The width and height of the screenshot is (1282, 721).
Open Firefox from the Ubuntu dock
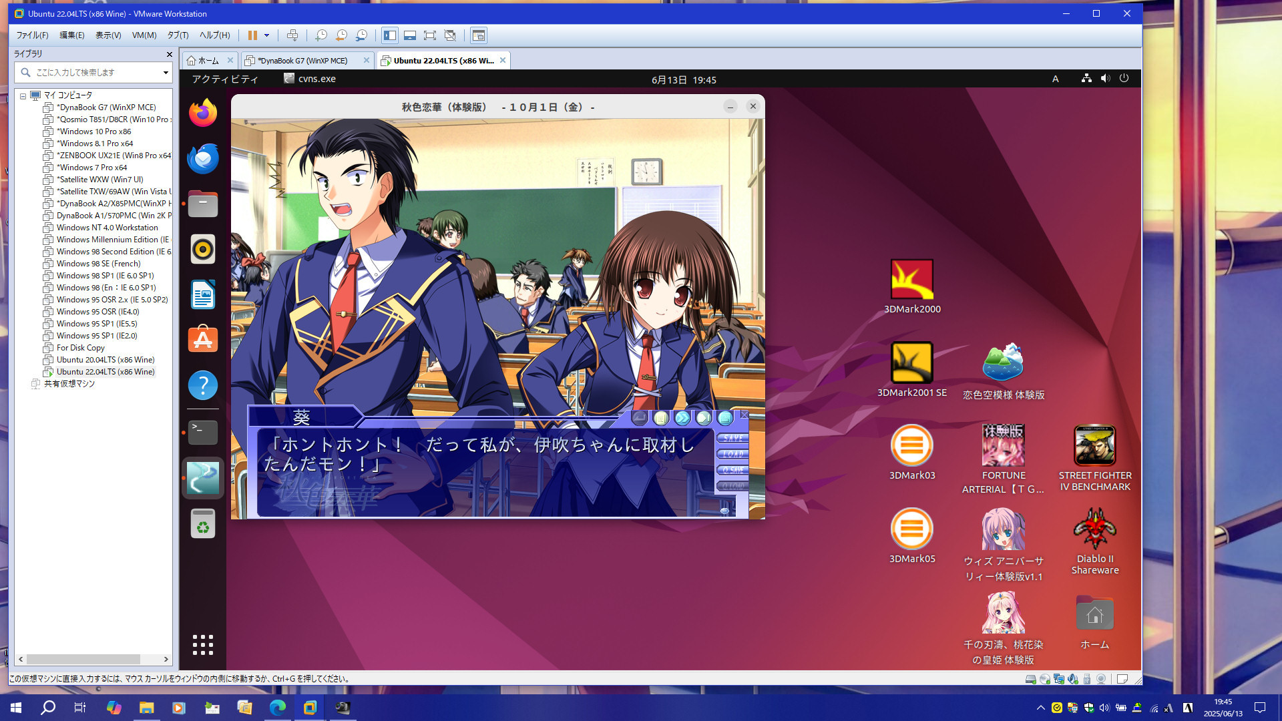tap(203, 113)
